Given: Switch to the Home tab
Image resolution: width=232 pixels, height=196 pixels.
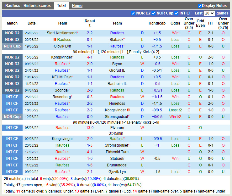Looking at the screenshot, I should pyautogui.click(x=77, y=6).
